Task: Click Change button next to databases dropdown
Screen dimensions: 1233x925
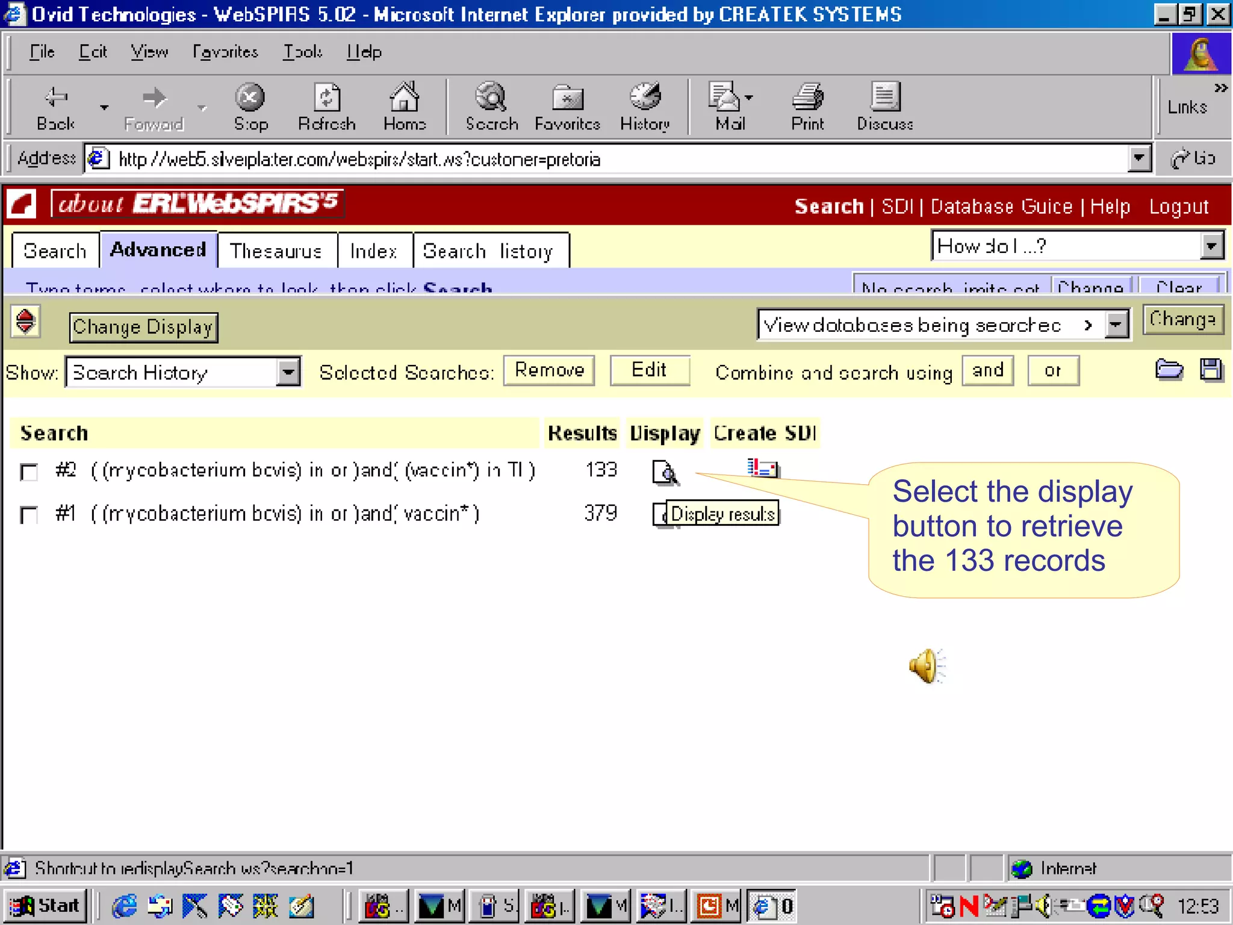Action: (x=1182, y=319)
